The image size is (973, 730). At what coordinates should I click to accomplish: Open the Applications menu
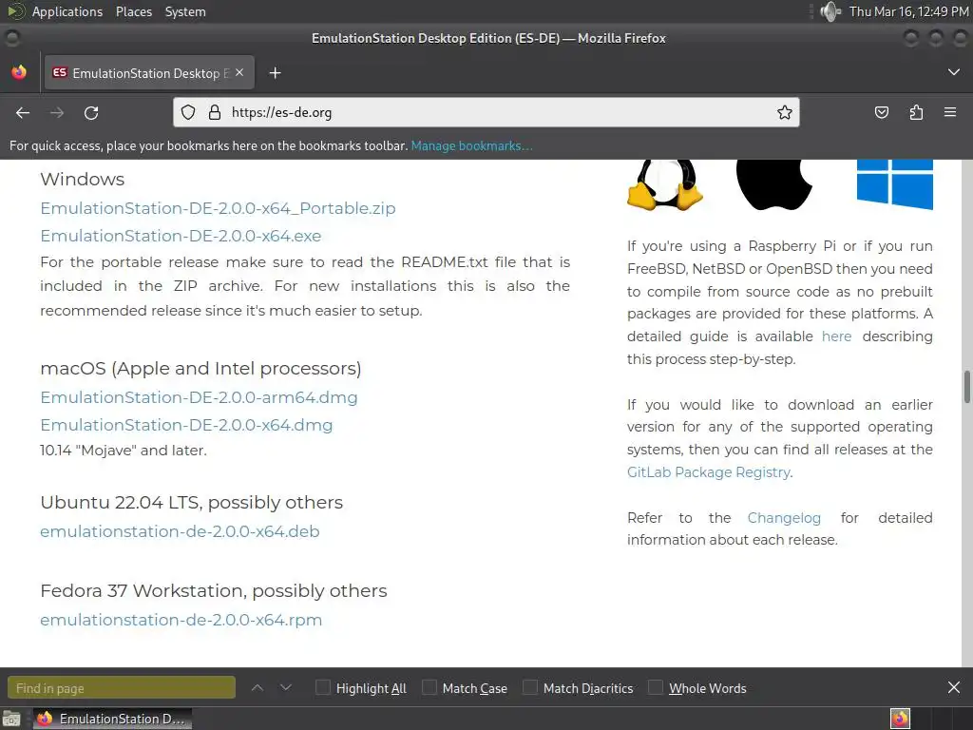[x=67, y=11]
